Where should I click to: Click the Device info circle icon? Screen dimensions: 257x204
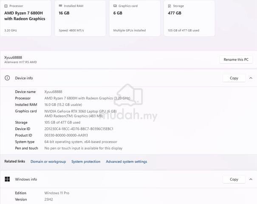7,78
